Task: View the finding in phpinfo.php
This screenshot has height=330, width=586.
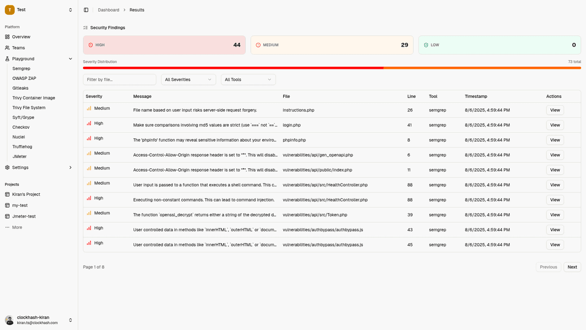Action: [x=555, y=139]
